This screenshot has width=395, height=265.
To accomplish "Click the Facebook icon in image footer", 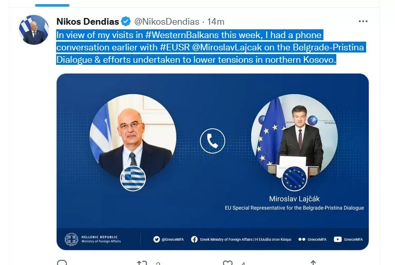I will (194, 239).
